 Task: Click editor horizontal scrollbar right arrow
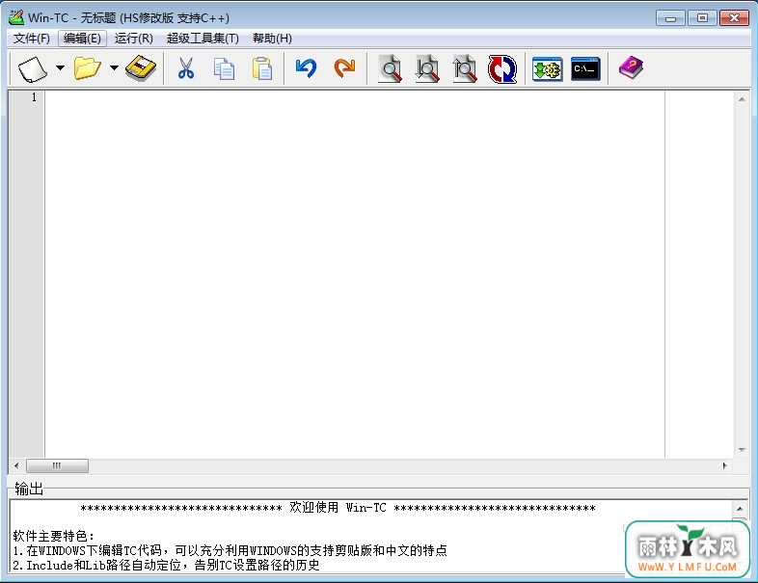click(724, 465)
